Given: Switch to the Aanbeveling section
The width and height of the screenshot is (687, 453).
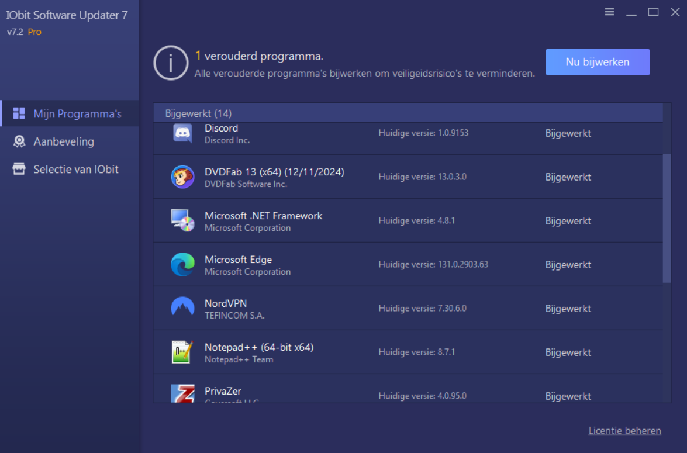Looking at the screenshot, I should click(x=70, y=141).
